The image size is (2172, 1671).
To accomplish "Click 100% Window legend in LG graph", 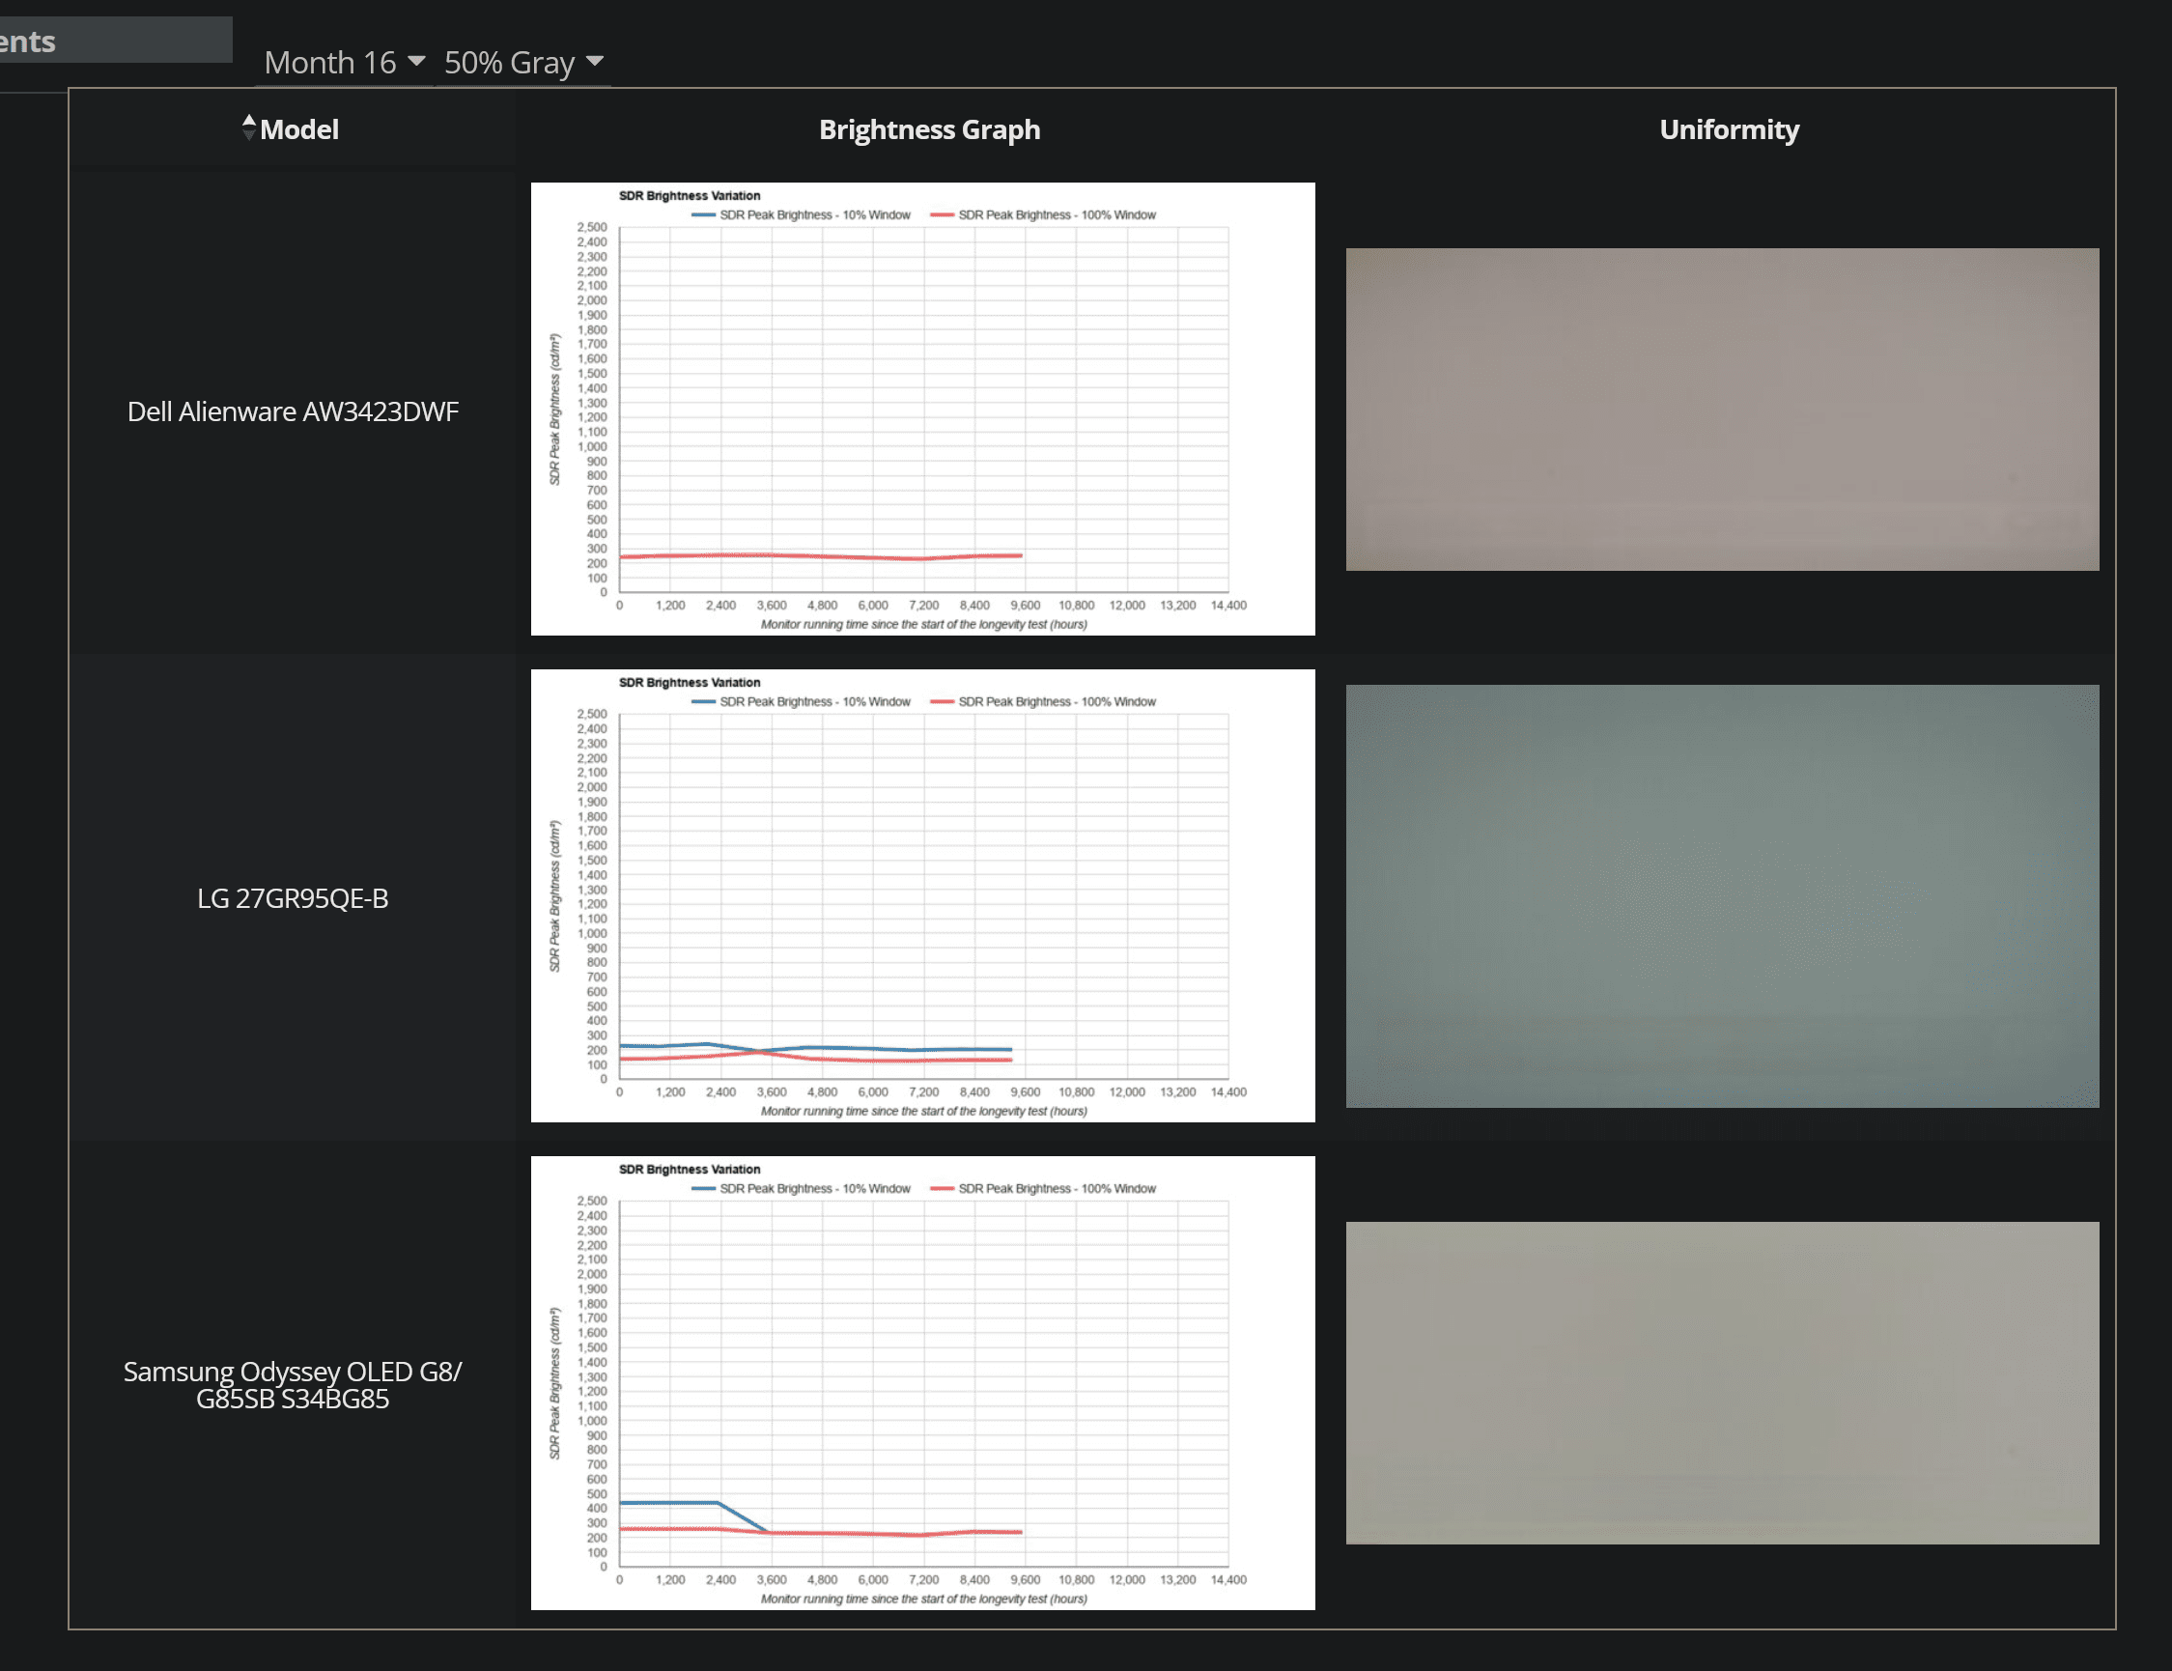I will 1043,701.
